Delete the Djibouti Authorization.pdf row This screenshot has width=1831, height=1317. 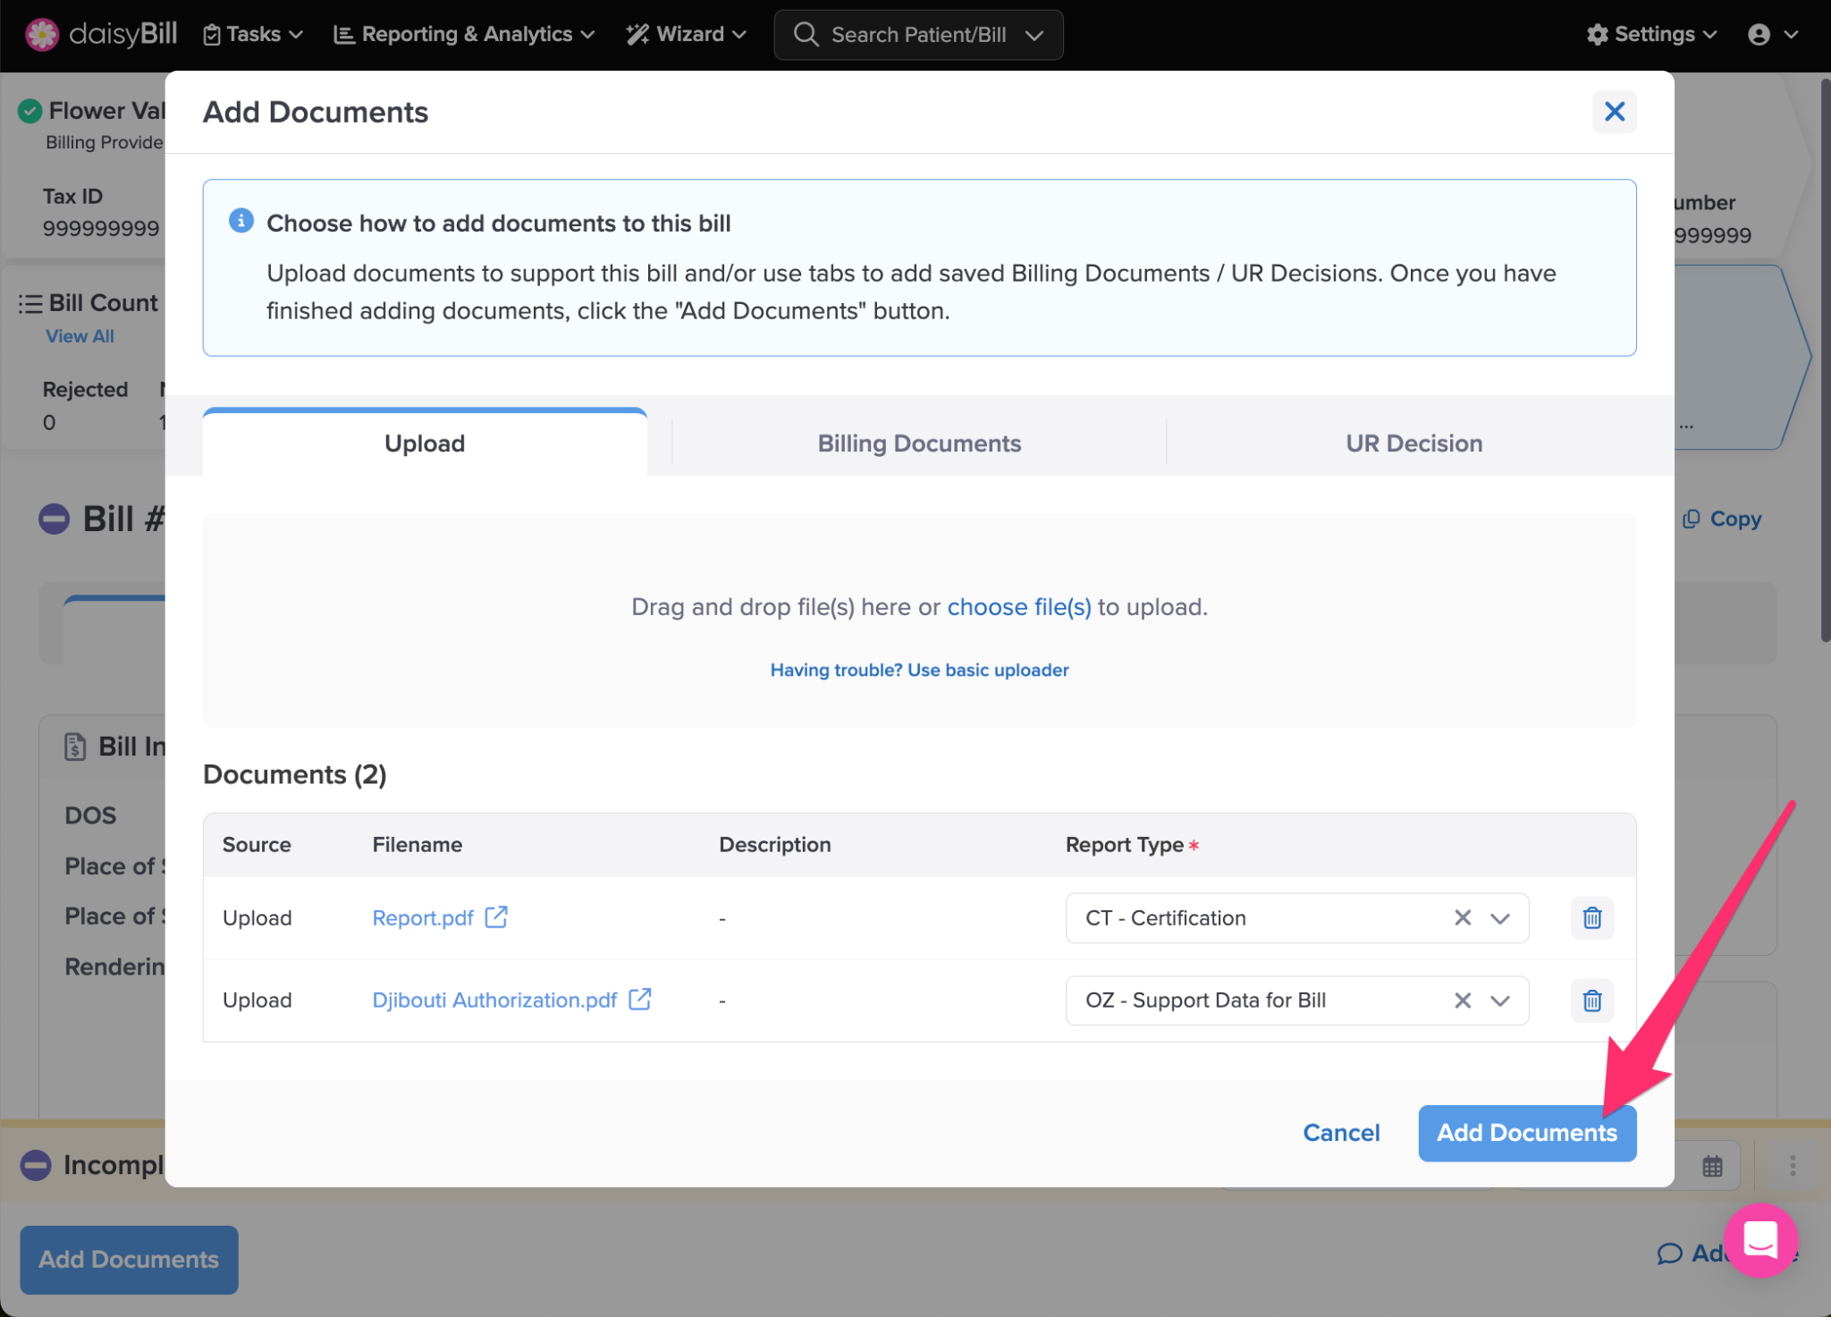(1591, 1000)
